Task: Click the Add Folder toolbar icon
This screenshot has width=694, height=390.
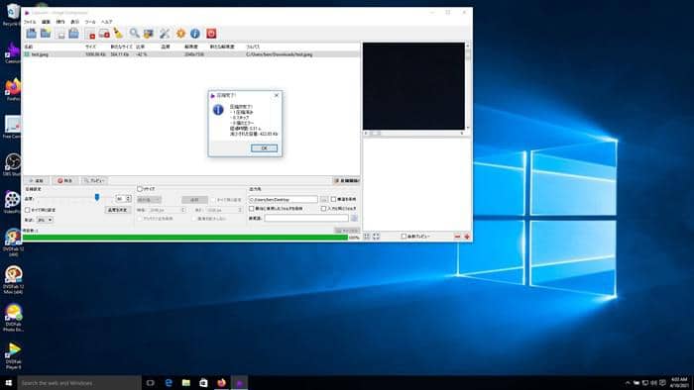Action: pos(46,33)
